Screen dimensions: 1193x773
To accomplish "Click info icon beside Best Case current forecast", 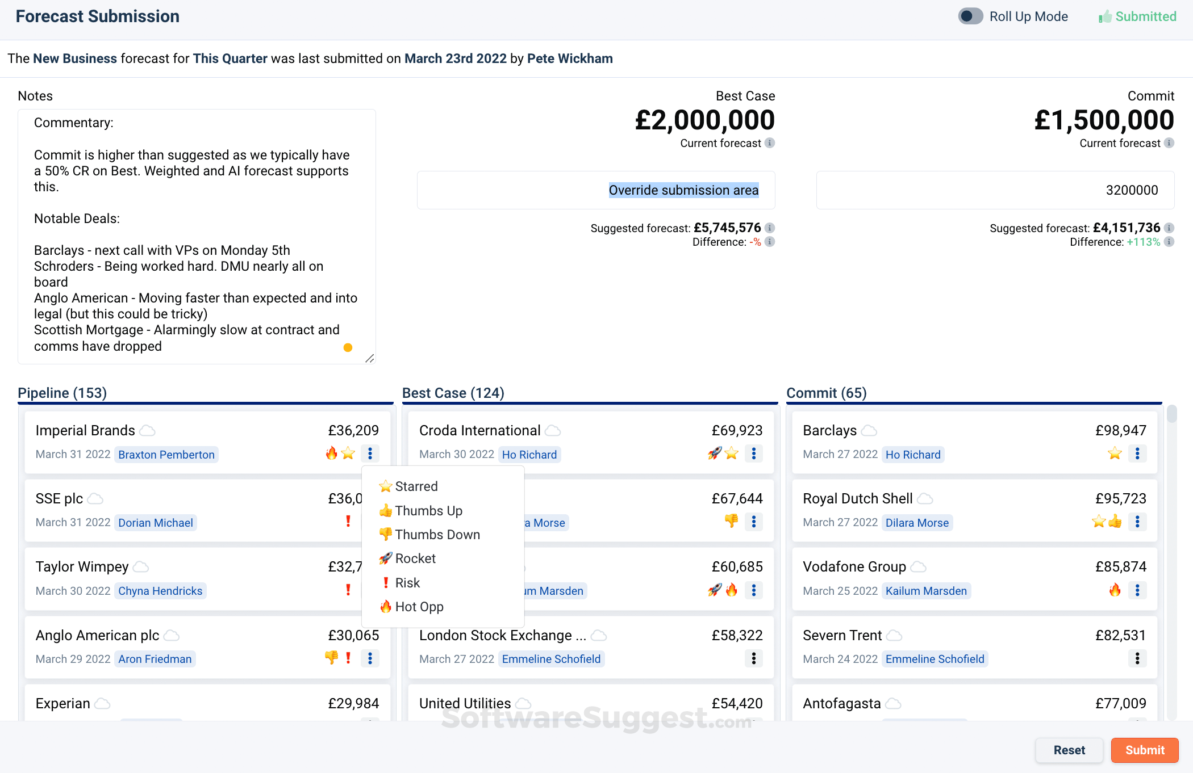I will coord(770,143).
